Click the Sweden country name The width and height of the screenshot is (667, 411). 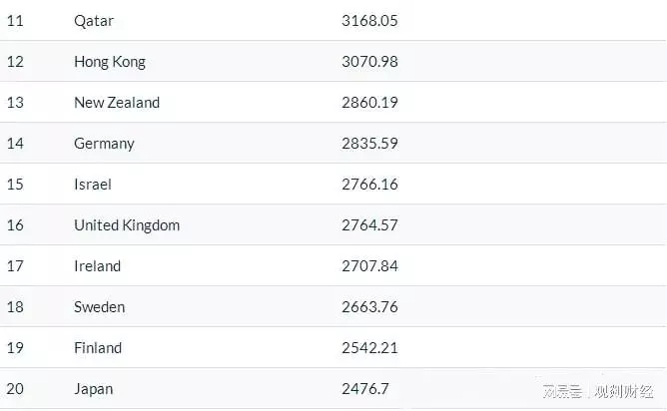pyautogui.click(x=99, y=307)
